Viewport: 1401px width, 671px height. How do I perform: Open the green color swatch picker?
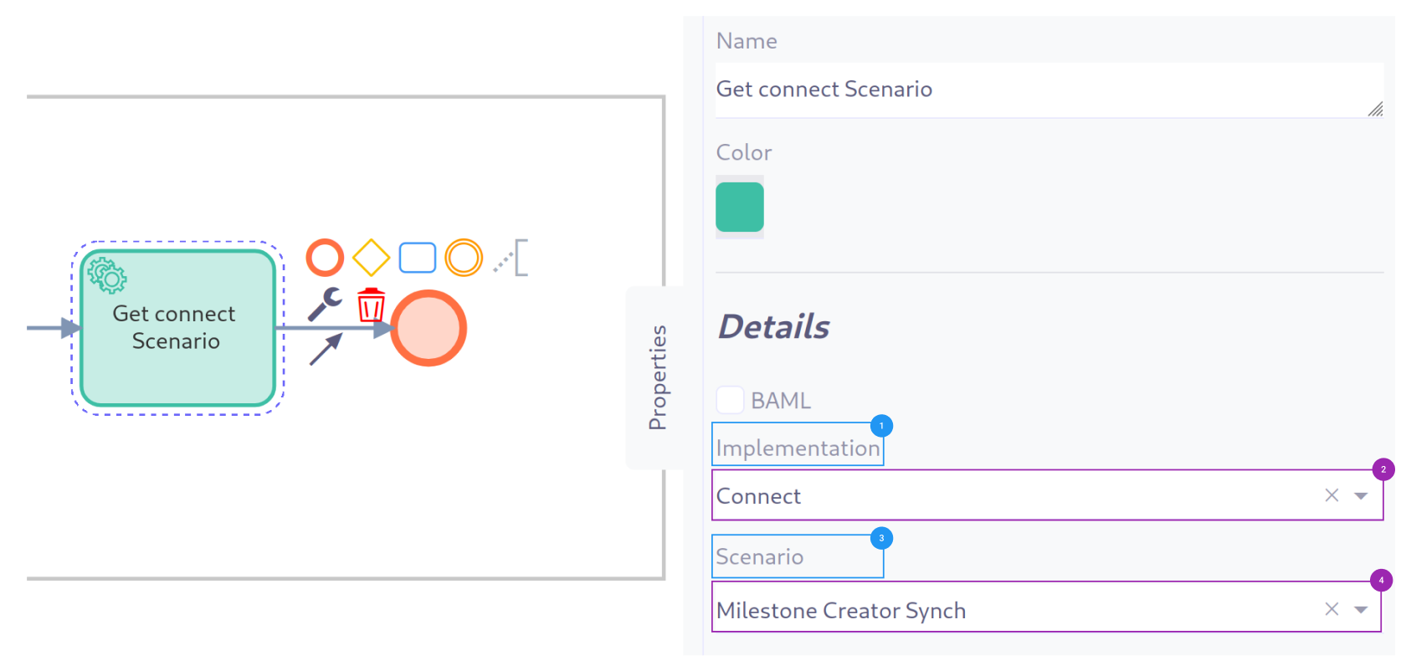[739, 207]
